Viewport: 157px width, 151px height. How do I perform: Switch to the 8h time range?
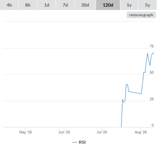(x=28, y=5)
